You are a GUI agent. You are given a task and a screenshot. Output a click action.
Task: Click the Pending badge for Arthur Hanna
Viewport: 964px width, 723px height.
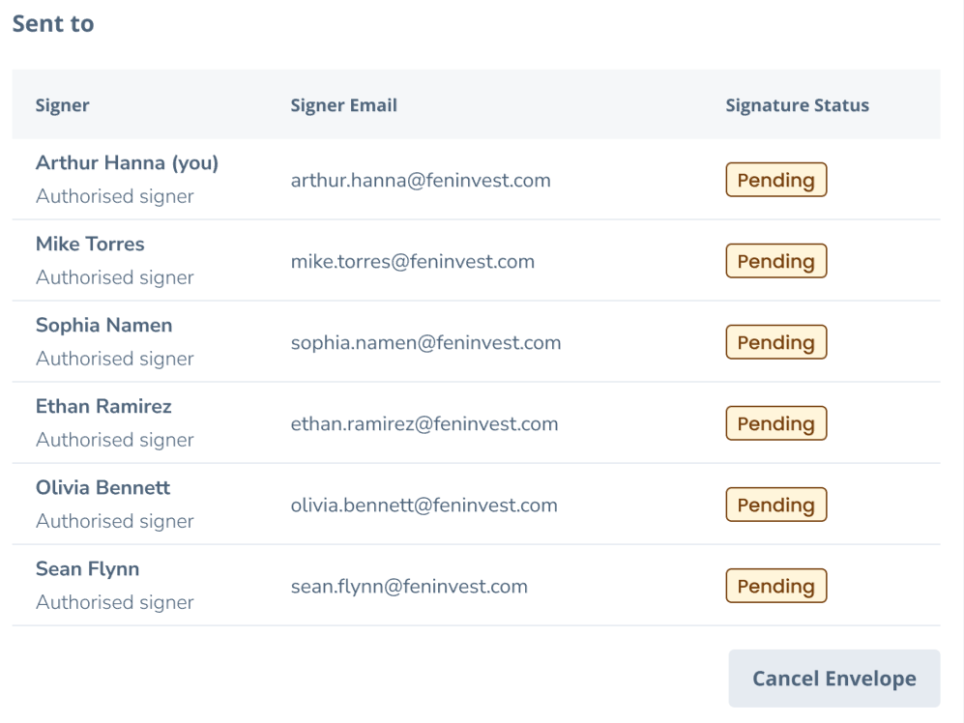pos(775,181)
